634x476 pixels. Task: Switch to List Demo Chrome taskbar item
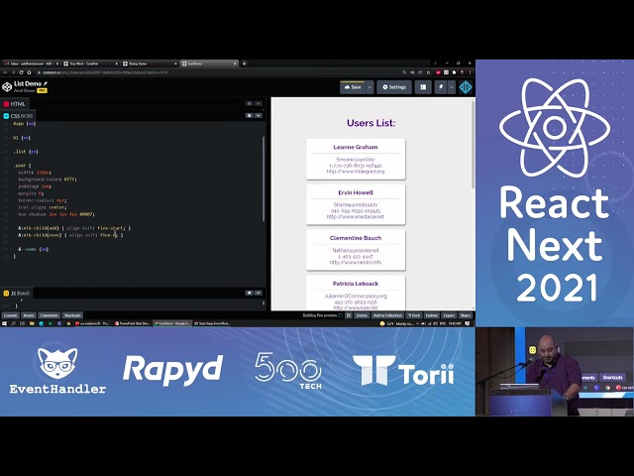click(x=172, y=323)
